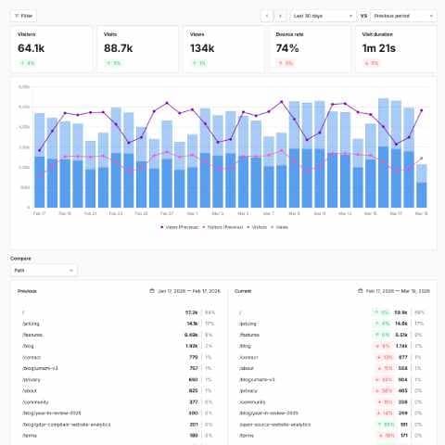Go to previous date range arrow
Viewport: 445px width, 445px height.
pyautogui.click(x=267, y=16)
